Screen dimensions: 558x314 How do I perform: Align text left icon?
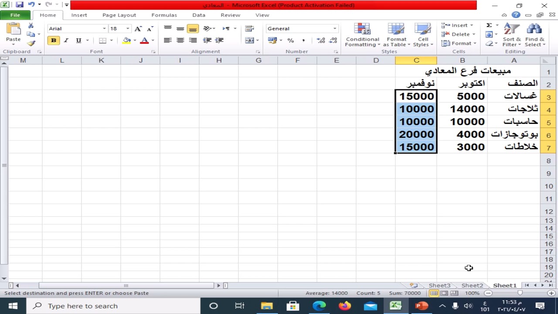point(167,40)
